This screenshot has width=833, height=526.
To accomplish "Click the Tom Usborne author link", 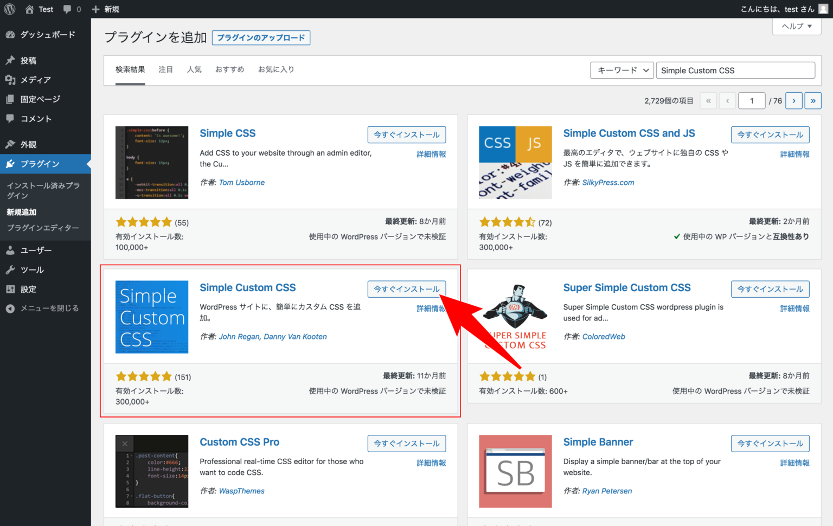I will (x=241, y=182).
